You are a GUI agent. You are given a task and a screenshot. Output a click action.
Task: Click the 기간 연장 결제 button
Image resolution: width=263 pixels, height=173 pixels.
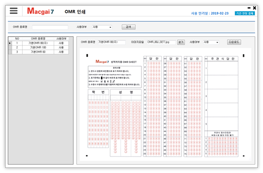pyautogui.click(x=245, y=13)
